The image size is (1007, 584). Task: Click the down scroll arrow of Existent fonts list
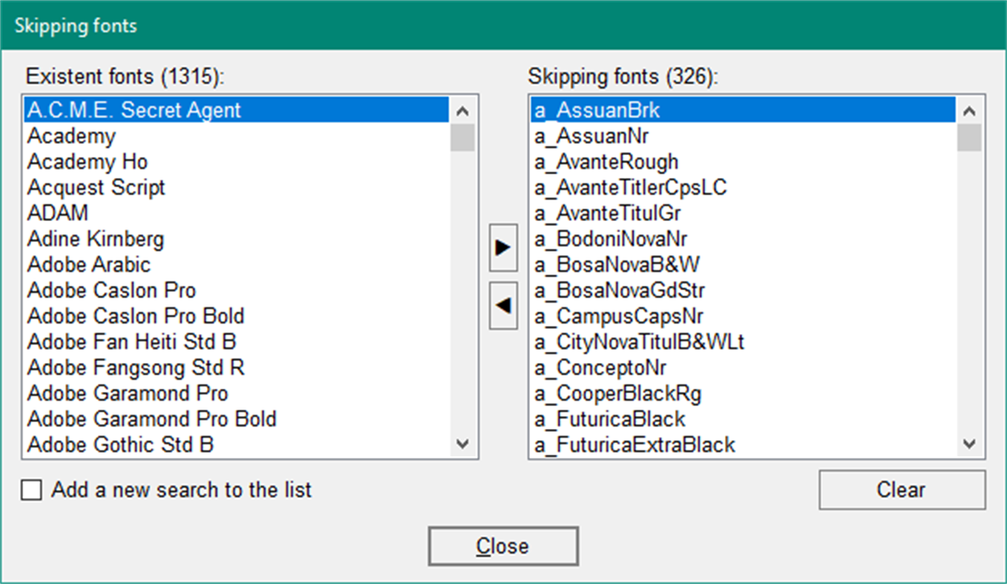[x=462, y=444]
